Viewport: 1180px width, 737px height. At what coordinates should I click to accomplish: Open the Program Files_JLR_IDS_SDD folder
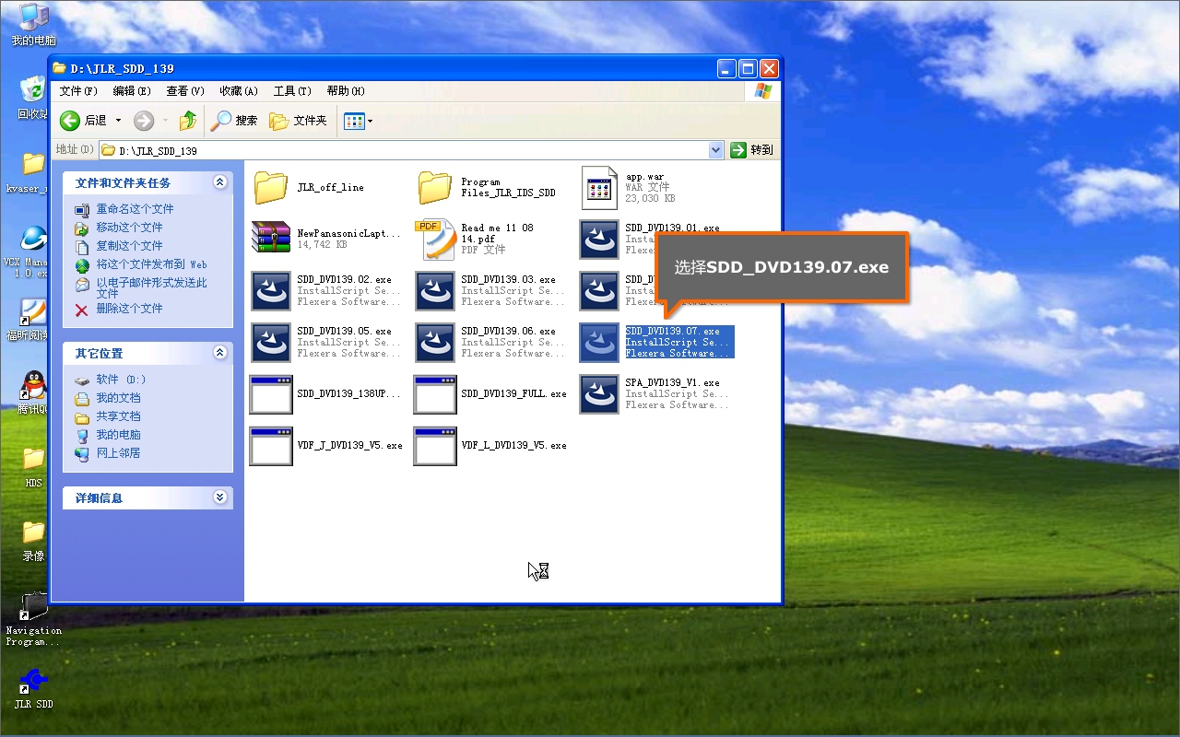(435, 188)
